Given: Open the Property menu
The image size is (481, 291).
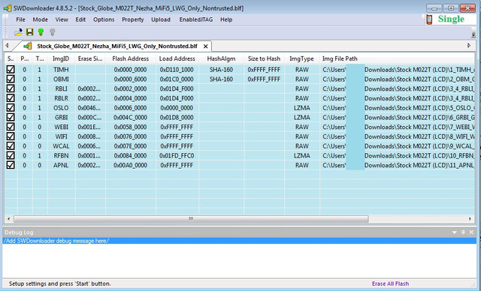Looking at the screenshot, I should click(x=133, y=19).
